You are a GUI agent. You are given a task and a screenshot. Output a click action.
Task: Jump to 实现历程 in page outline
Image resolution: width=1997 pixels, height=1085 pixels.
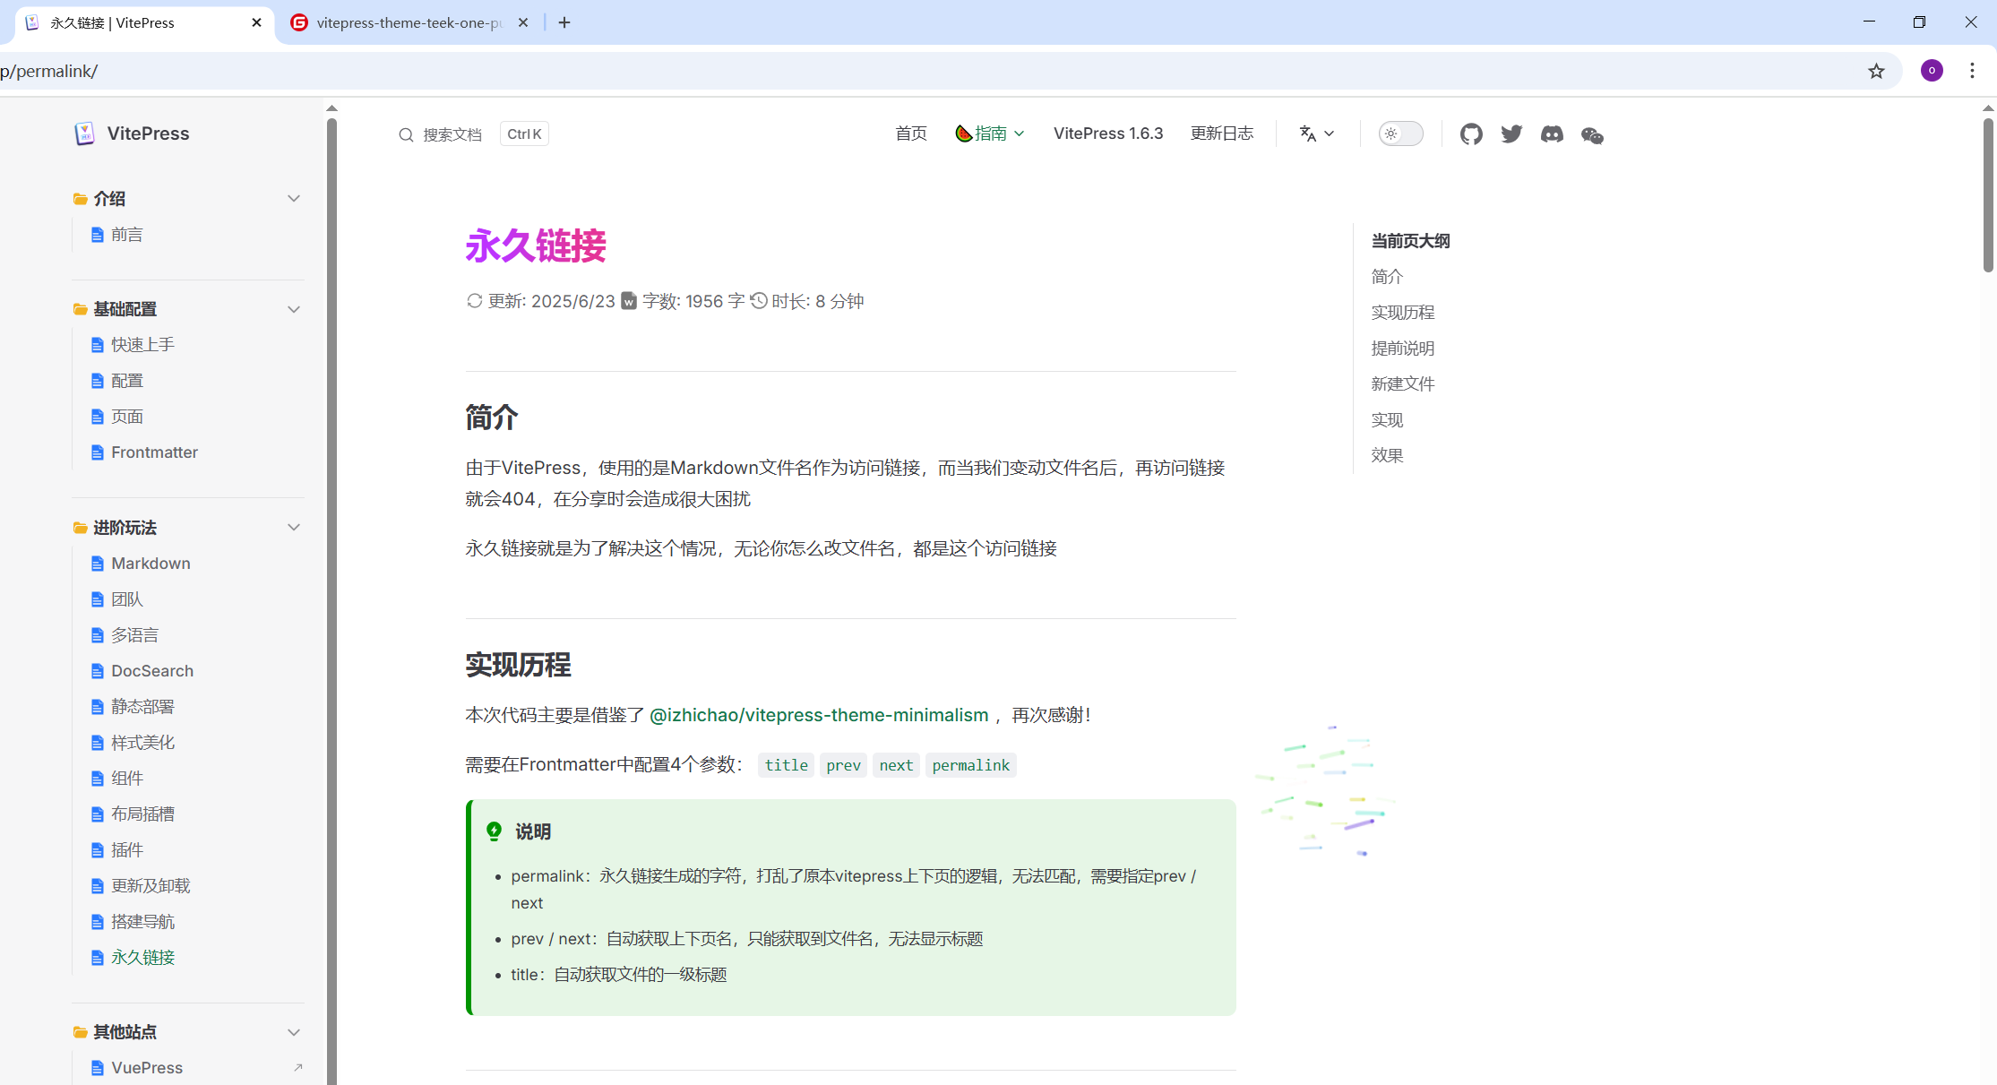1403,313
